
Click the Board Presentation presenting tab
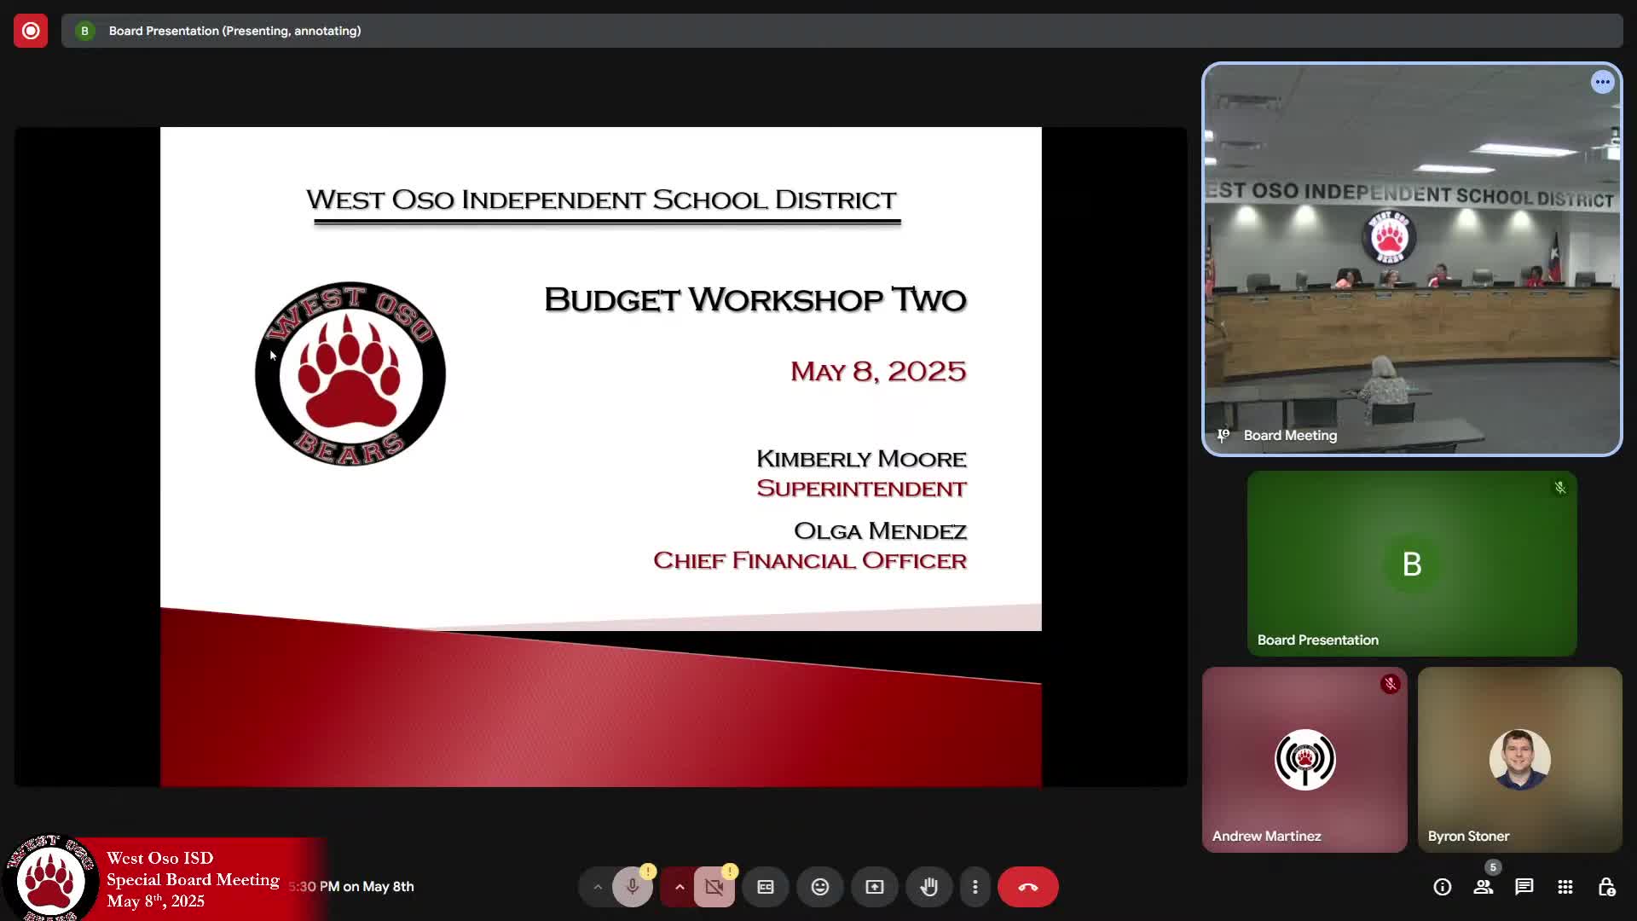click(x=234, y=31)
